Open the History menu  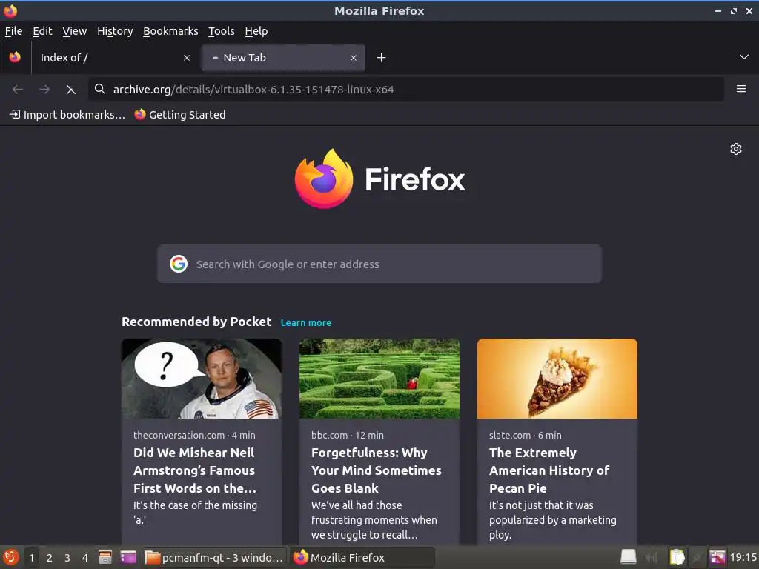[x=115, y=31]
